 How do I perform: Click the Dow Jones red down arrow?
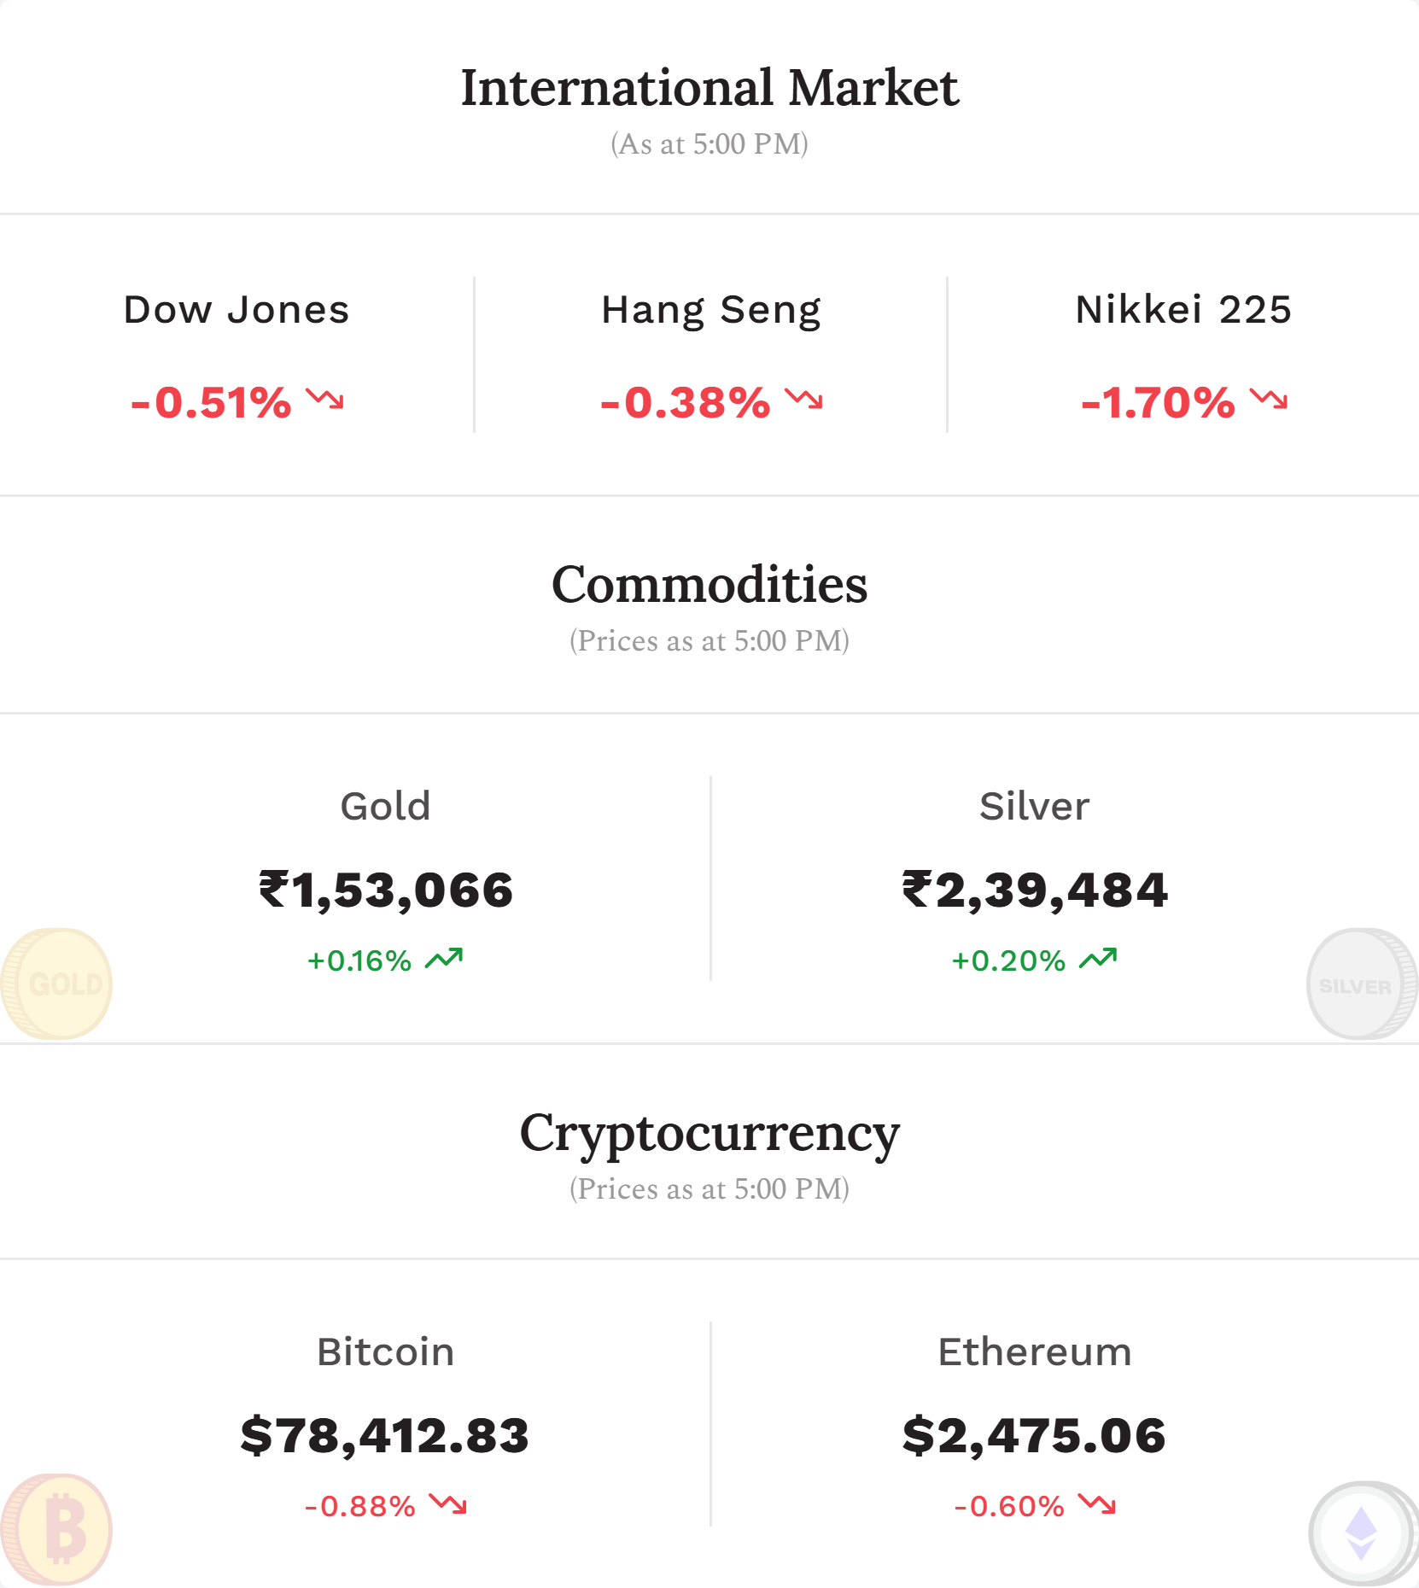(x=325, y=399)
